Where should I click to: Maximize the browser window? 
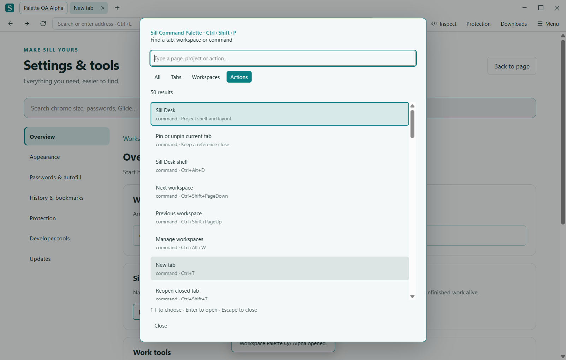click(541, 8)
